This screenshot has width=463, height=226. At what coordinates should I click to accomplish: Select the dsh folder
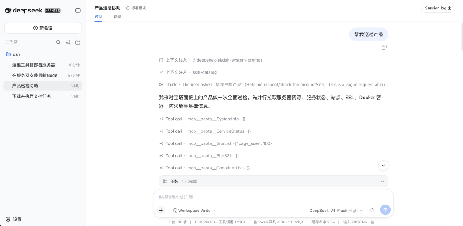click(43, 54)
